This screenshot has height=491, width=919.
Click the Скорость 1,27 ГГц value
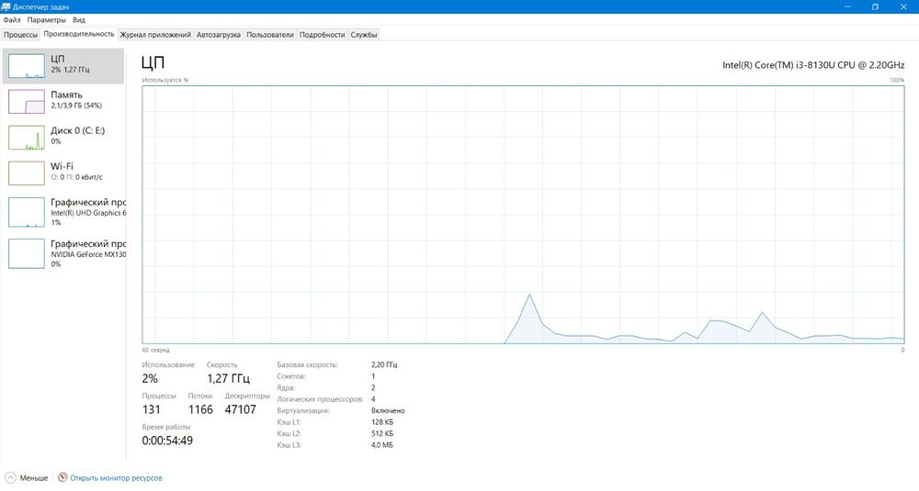click(229, 379)
